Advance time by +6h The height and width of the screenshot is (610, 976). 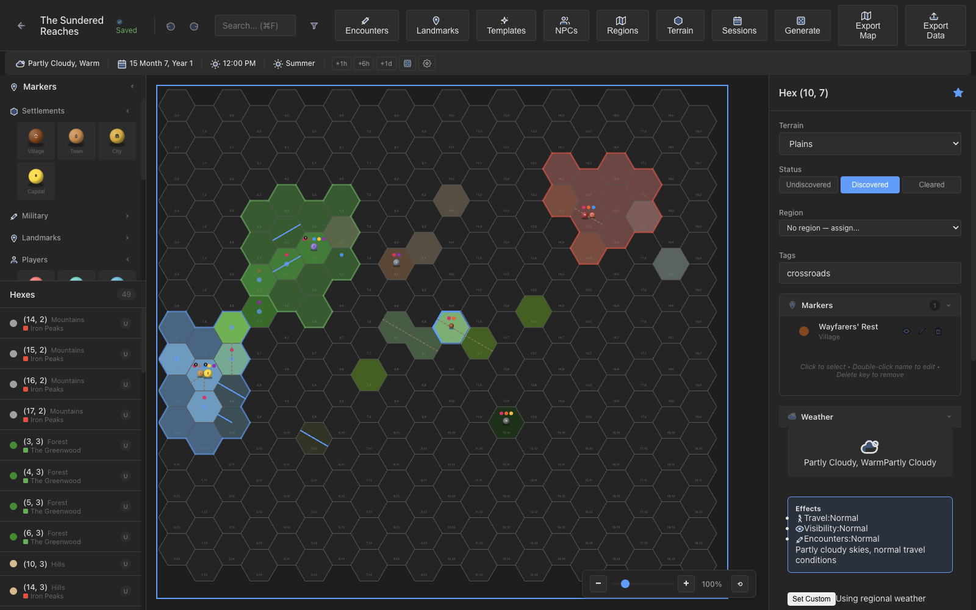tap(364, 63)
